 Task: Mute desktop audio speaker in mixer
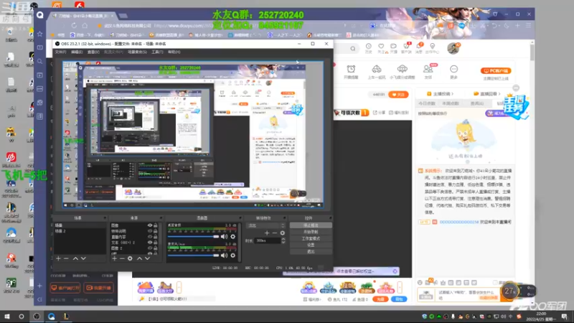click(x=224, y=237)
